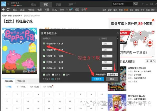Click the search magnifier icon
This screenshot has width=157, height=111.
(135, 4)
